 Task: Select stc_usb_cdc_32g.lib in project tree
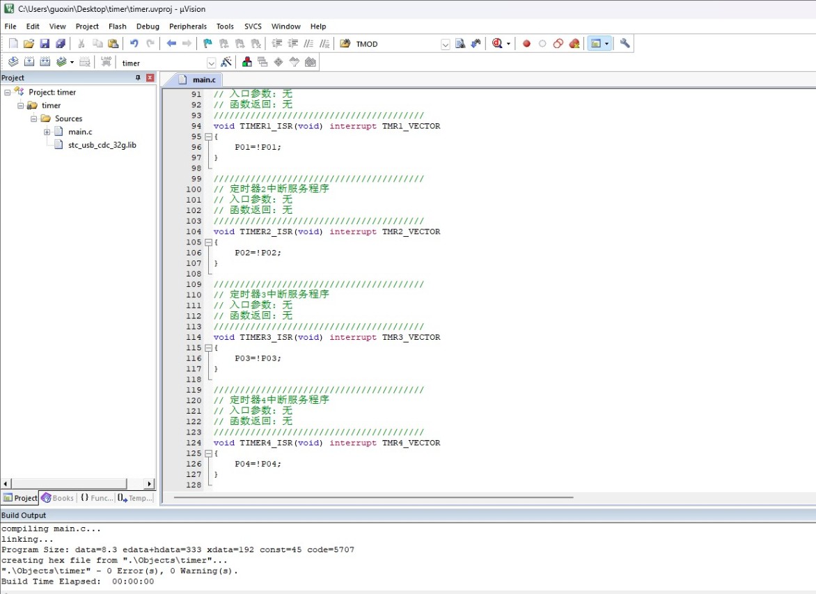(x=102, y=146)
